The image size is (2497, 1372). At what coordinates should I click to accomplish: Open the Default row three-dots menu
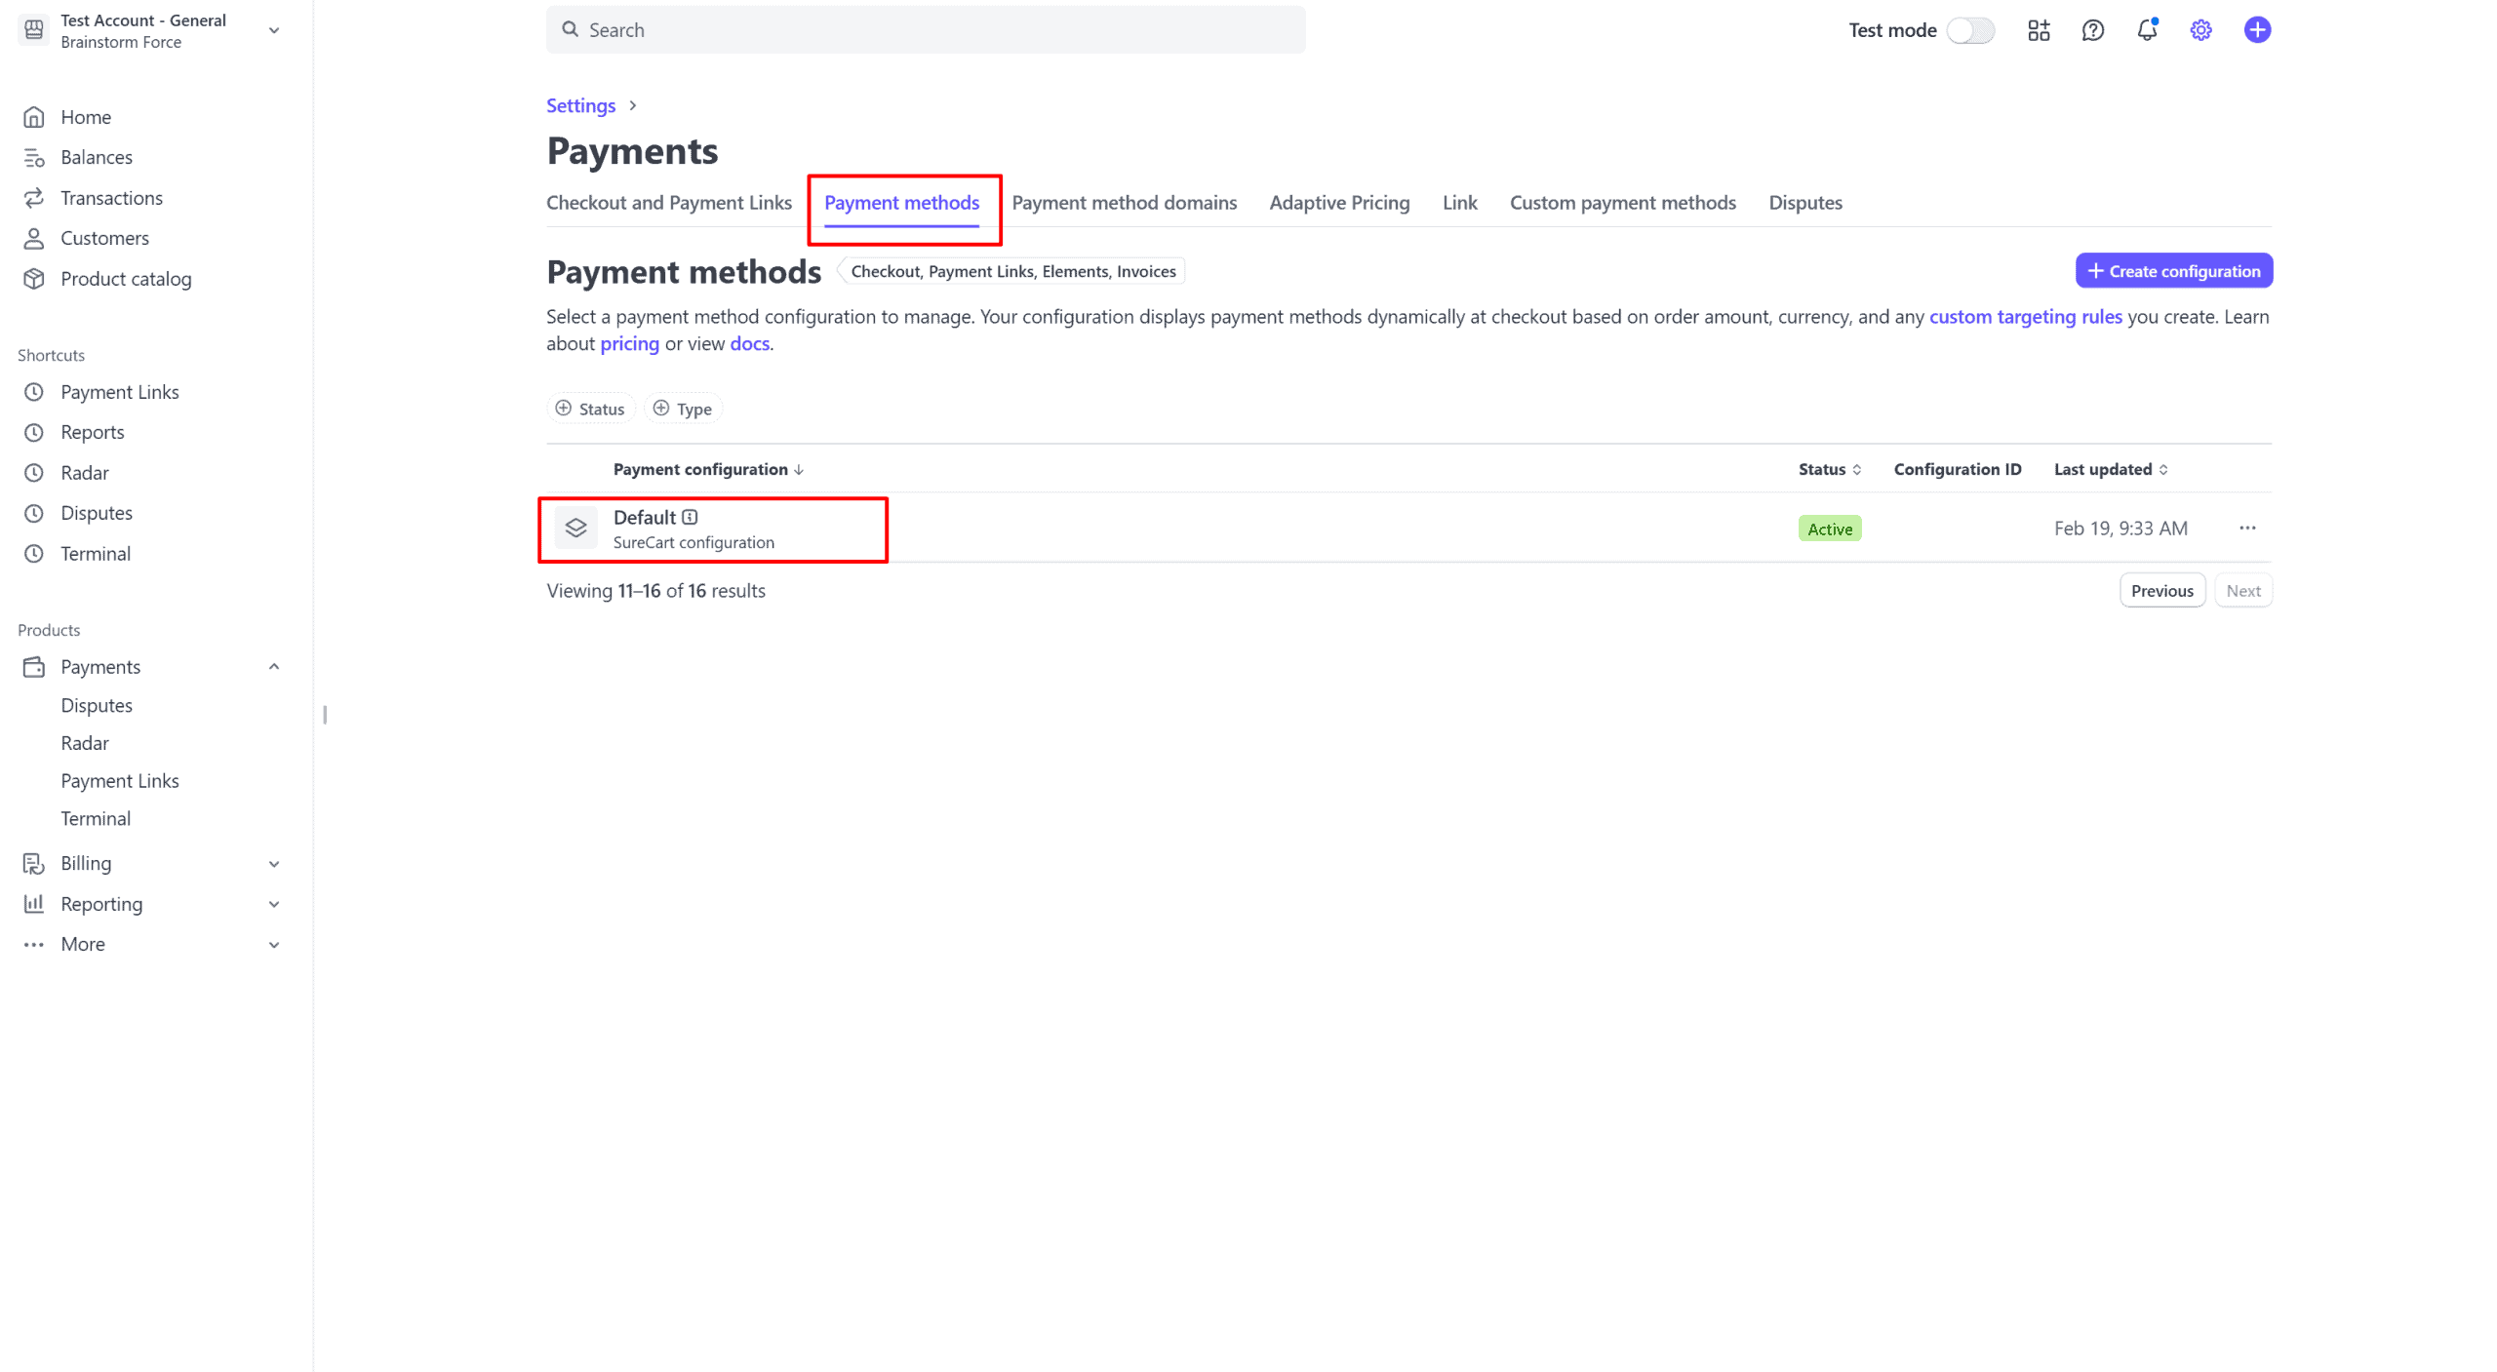[2247, 528]
